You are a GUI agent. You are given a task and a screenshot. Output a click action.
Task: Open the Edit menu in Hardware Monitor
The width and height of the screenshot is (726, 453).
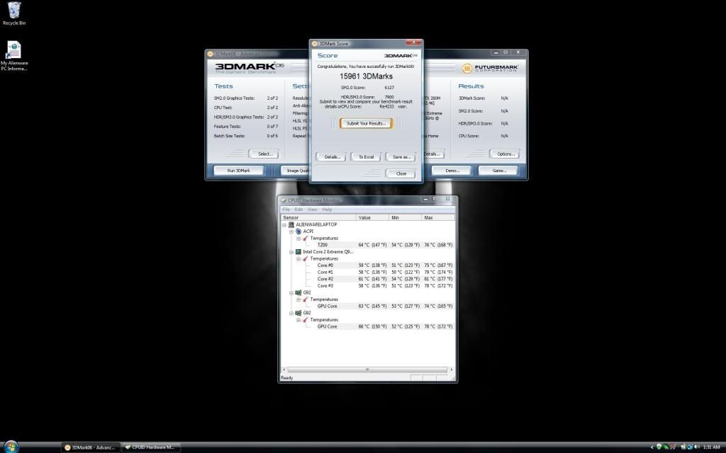[x=298, y=210]
